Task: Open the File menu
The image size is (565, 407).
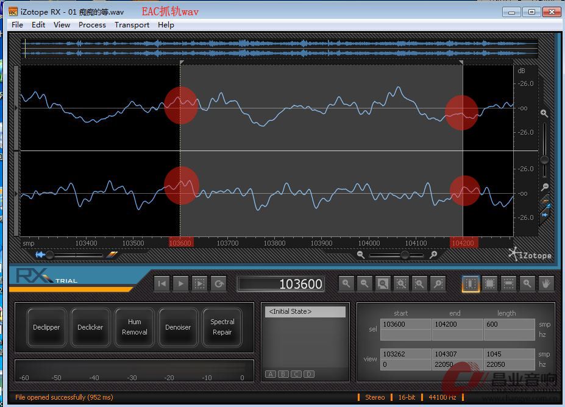Action: [17, 25]
